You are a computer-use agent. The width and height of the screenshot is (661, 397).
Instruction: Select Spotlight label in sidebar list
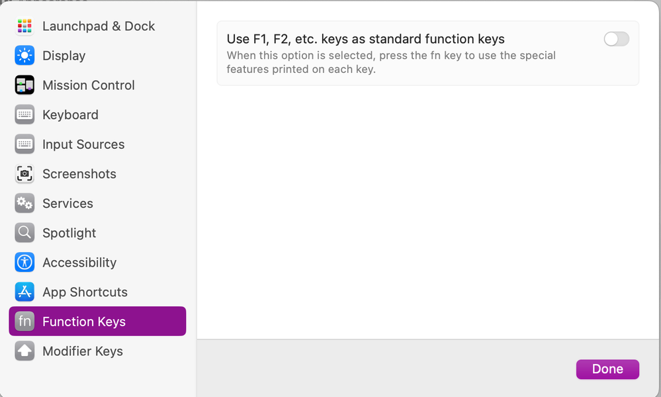(x=69, y=233)
